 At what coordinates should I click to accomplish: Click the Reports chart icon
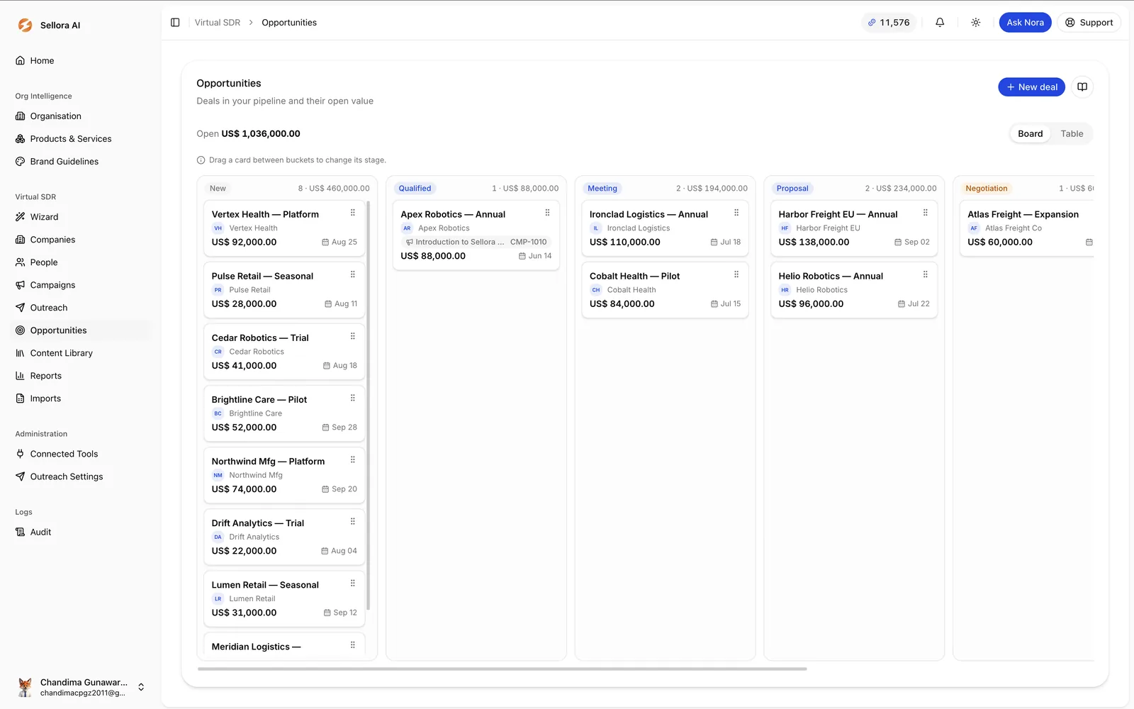[21, 376]
